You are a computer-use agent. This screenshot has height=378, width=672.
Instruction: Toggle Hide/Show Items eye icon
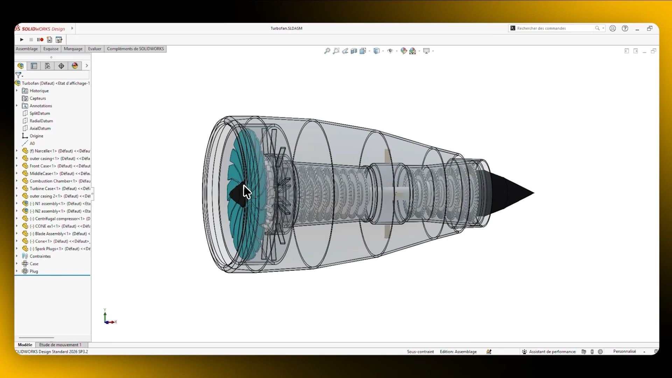(x=390, y=51)
